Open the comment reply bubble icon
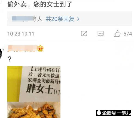134x118 pixels. (100, 34)
